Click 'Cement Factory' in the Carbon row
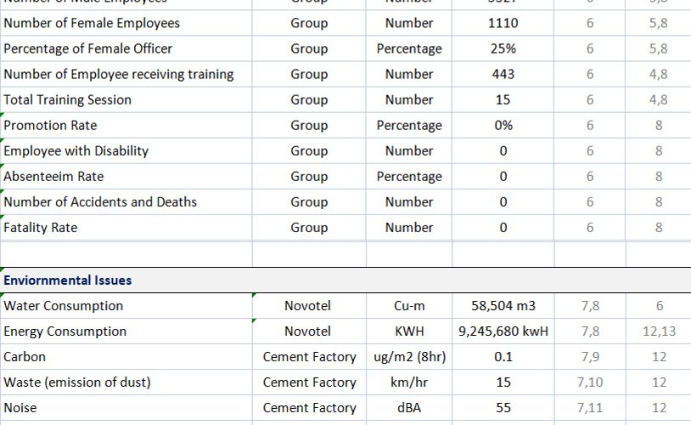 309,357
